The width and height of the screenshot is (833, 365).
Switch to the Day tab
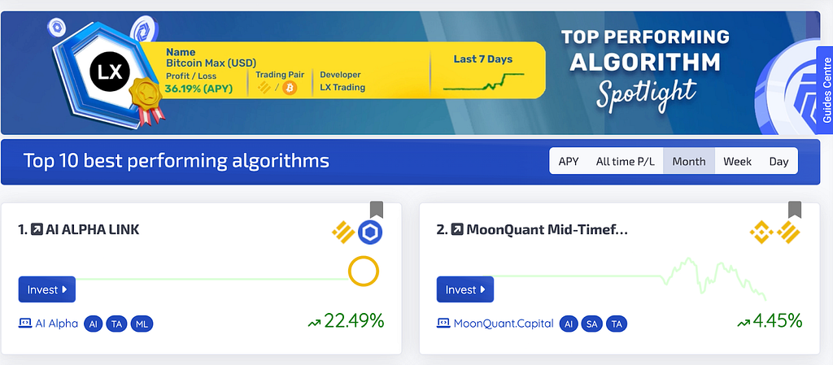point(778,161)
